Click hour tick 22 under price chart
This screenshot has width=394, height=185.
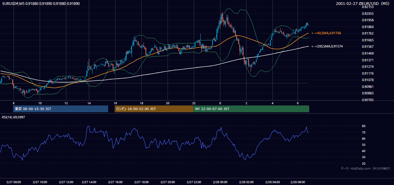pos(194,103)
